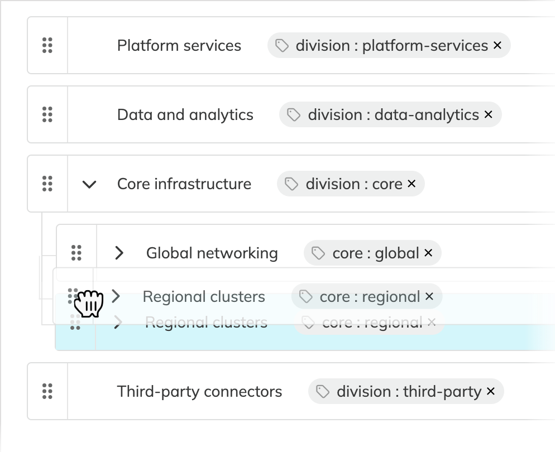Click the drag handle for Core infrastructure
The image size is (555, 452).
click(47, 184)
